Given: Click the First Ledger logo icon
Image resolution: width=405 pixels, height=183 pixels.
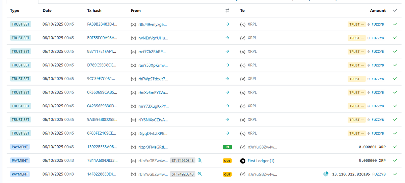Looking at the screenshot, I should 242,161.
